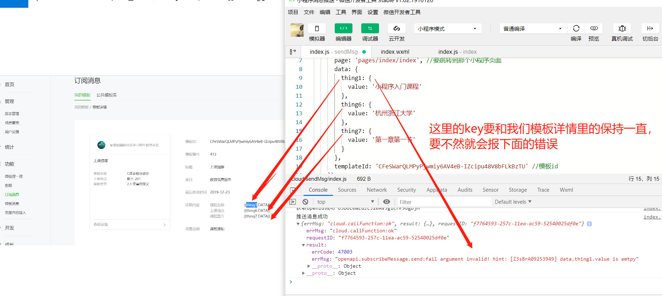Collapse the errMsg object in console output

pyautogui.click(x=298, y=224)
